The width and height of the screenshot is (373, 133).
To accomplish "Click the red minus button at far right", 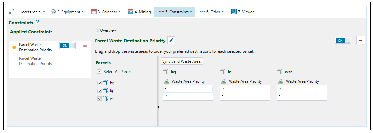I will [361, 40].
